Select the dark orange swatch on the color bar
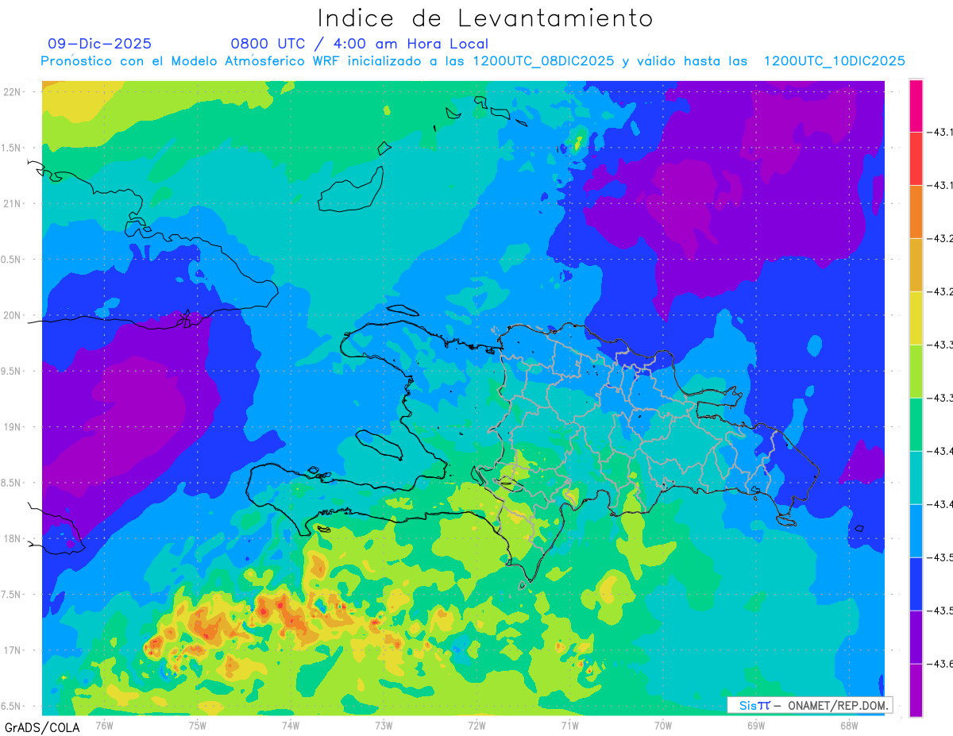 click(916, 211)
